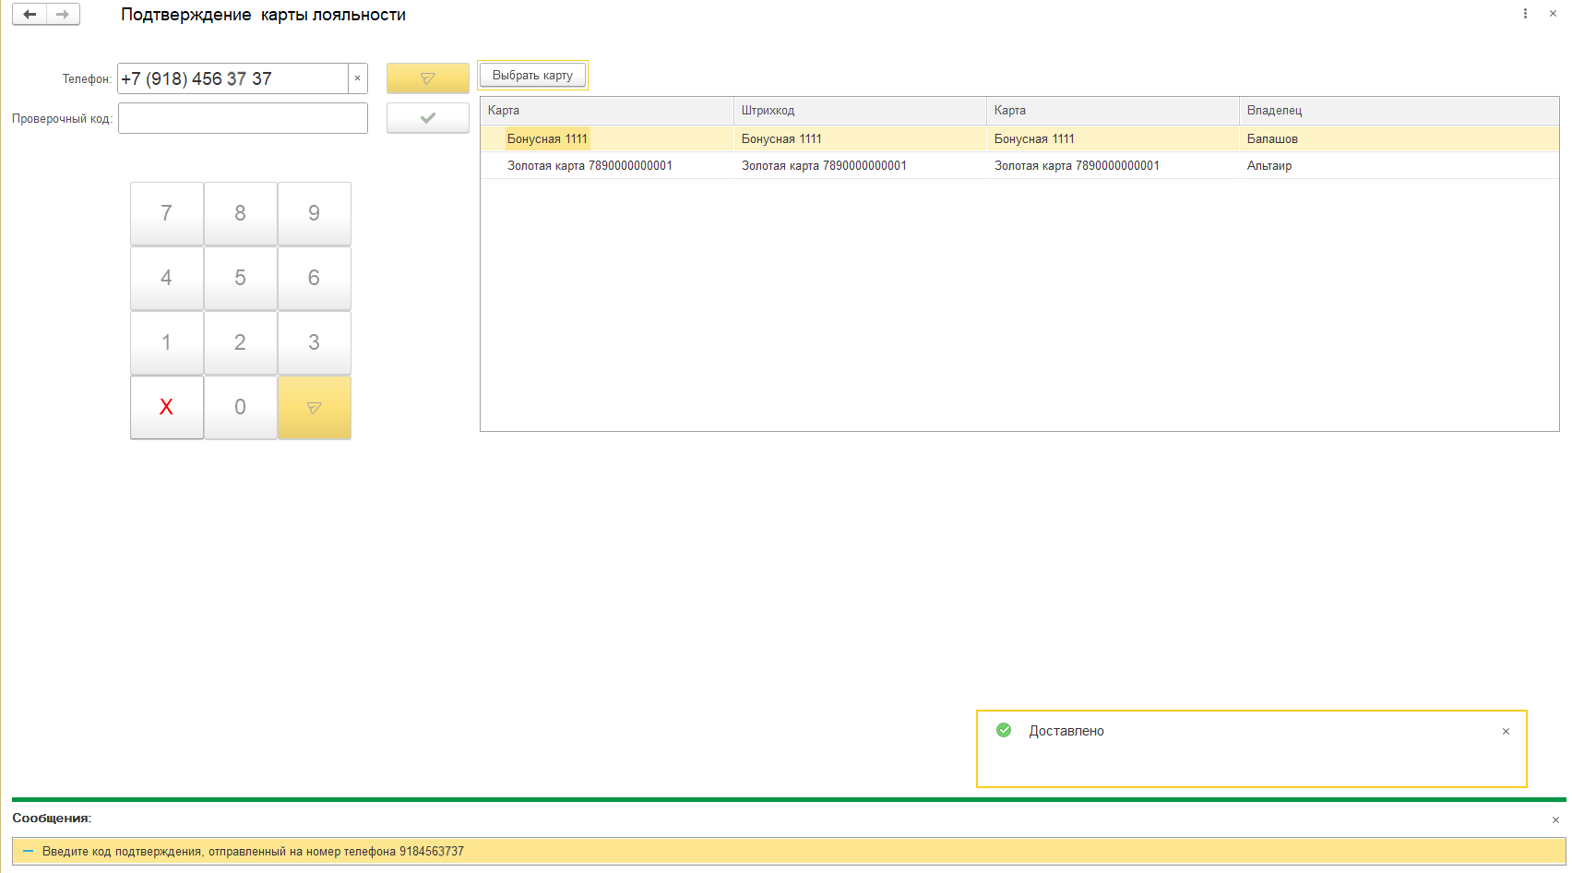The image size is (1572, 873).
Task: Select the Бонусная 1111 card row
Action: point(547,139)
